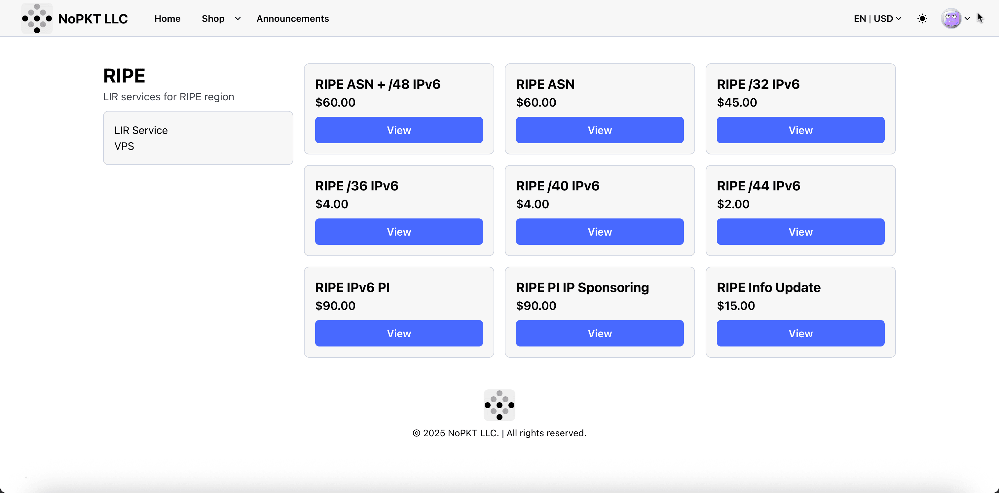The image size is (999, 493).
Task: View the RIPE ASN + /48 IPv6 product
Action: [x=399, y=130]
